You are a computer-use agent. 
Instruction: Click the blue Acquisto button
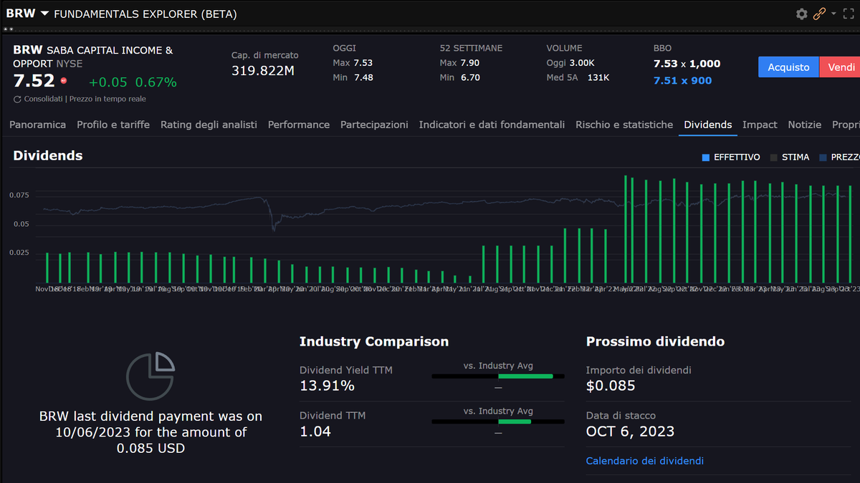788,67
